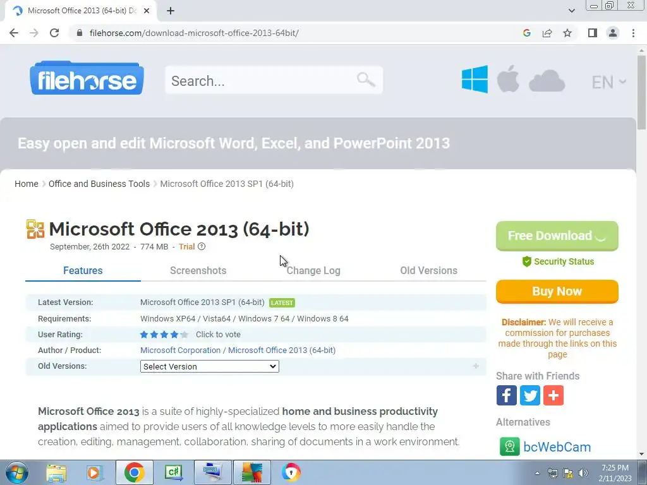Select the cloud web apps icon
The height and width of the screenshot is (485, 647).
547,80
